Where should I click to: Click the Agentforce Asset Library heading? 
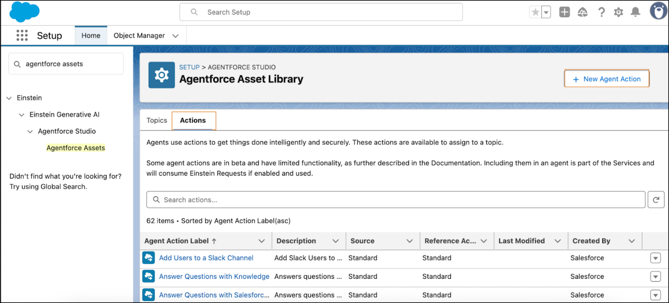point(241,79)
